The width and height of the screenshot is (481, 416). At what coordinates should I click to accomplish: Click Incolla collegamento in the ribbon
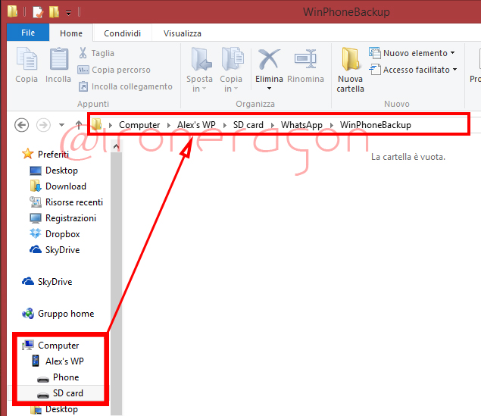point(126,86)
